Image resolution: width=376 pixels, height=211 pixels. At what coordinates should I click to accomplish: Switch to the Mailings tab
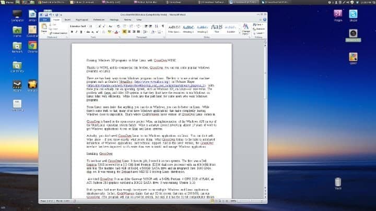point(114,20)
